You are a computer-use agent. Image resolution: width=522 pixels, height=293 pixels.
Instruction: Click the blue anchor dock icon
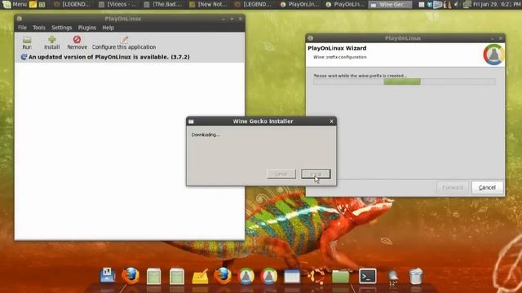pos(107,276)
